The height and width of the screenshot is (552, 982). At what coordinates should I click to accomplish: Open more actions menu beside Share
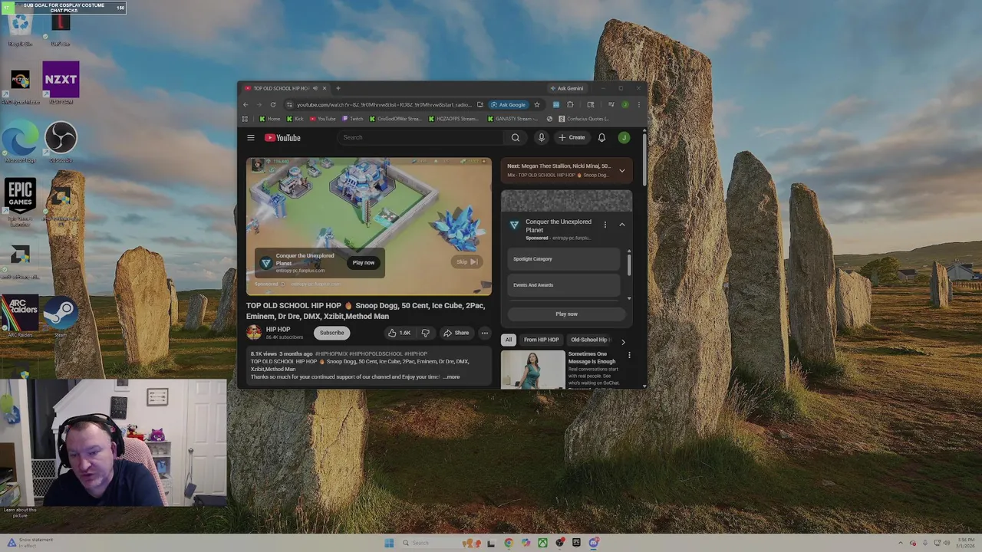tap(485, 333)
